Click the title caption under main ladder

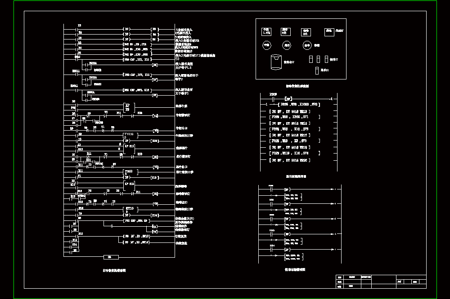pos(114,270)
